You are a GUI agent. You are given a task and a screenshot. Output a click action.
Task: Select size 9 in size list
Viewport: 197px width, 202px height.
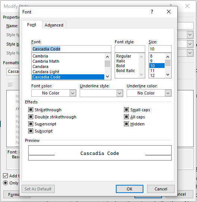pos(157,61)
